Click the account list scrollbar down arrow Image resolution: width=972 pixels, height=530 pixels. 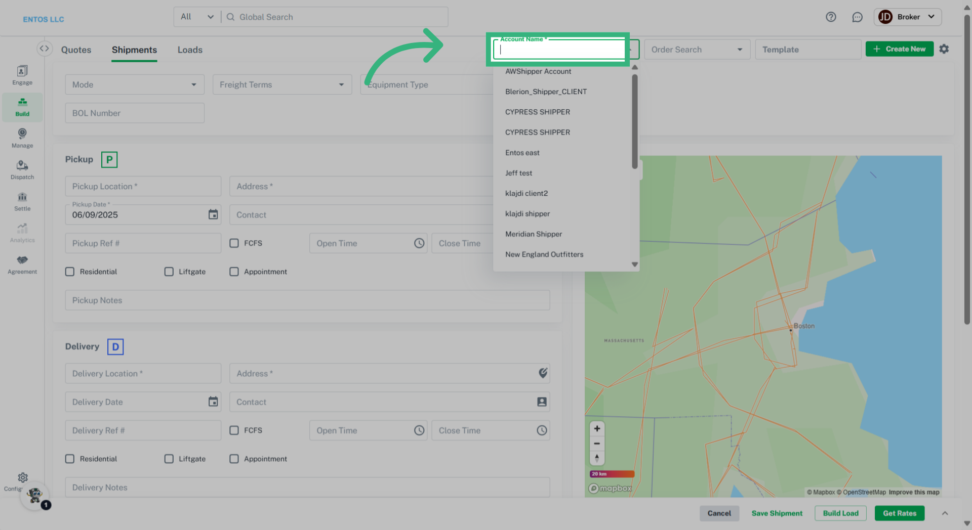coord(635,264)
